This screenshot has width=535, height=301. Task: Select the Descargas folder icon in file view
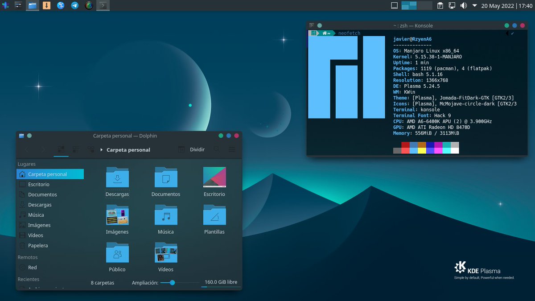pyautogui.click(x=117, y=177)
